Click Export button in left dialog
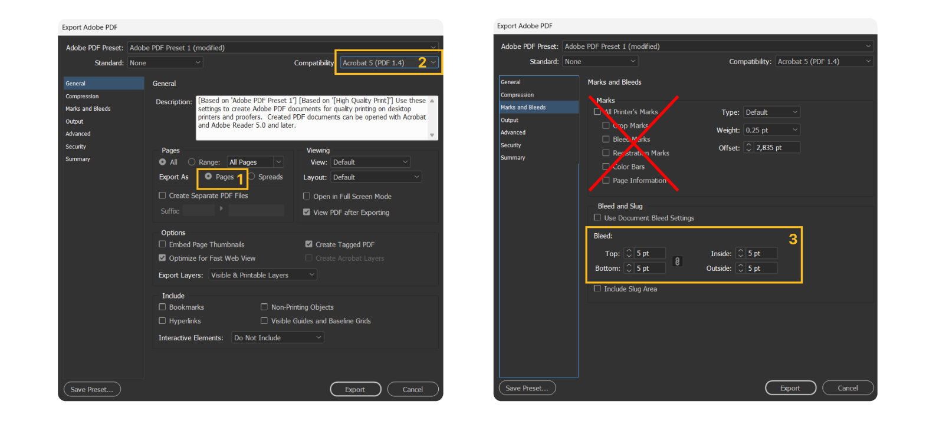Image resolution: width=936 pixels, height=431 pixels. pyautogui.click(x=355, y=389)
